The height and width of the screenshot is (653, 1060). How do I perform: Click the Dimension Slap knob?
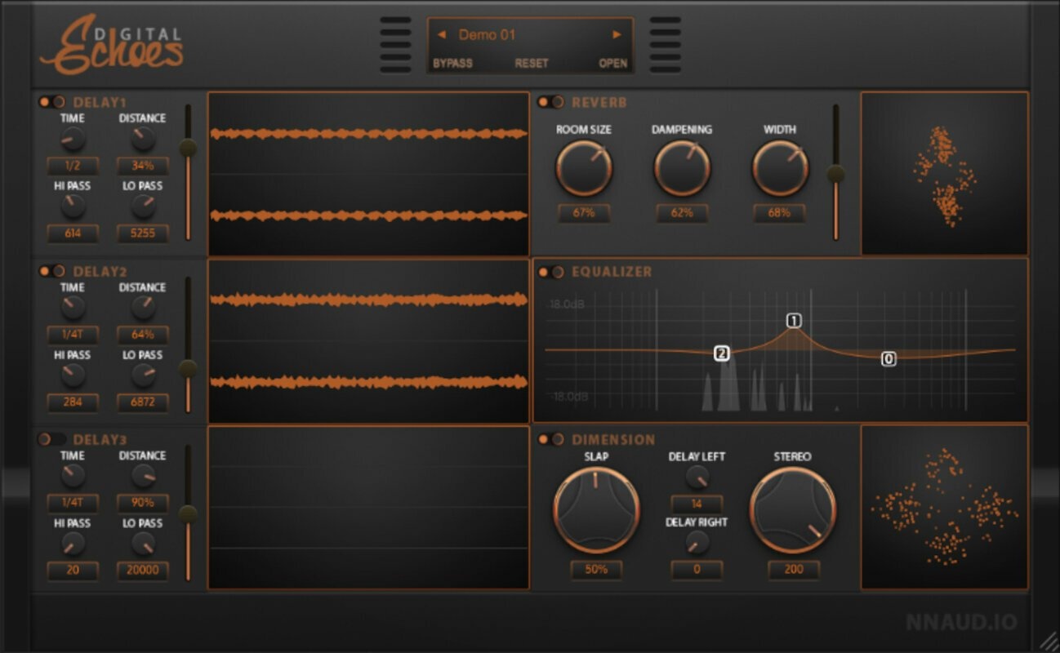[x=595, y=510]
